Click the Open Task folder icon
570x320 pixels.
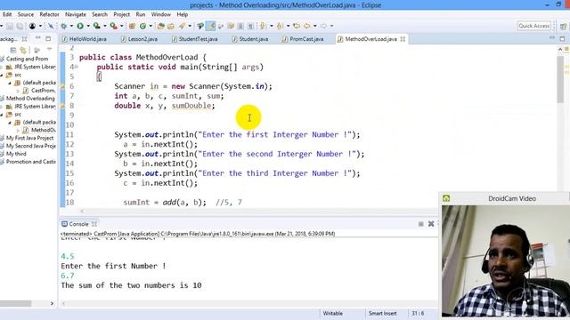click(171, 26)
